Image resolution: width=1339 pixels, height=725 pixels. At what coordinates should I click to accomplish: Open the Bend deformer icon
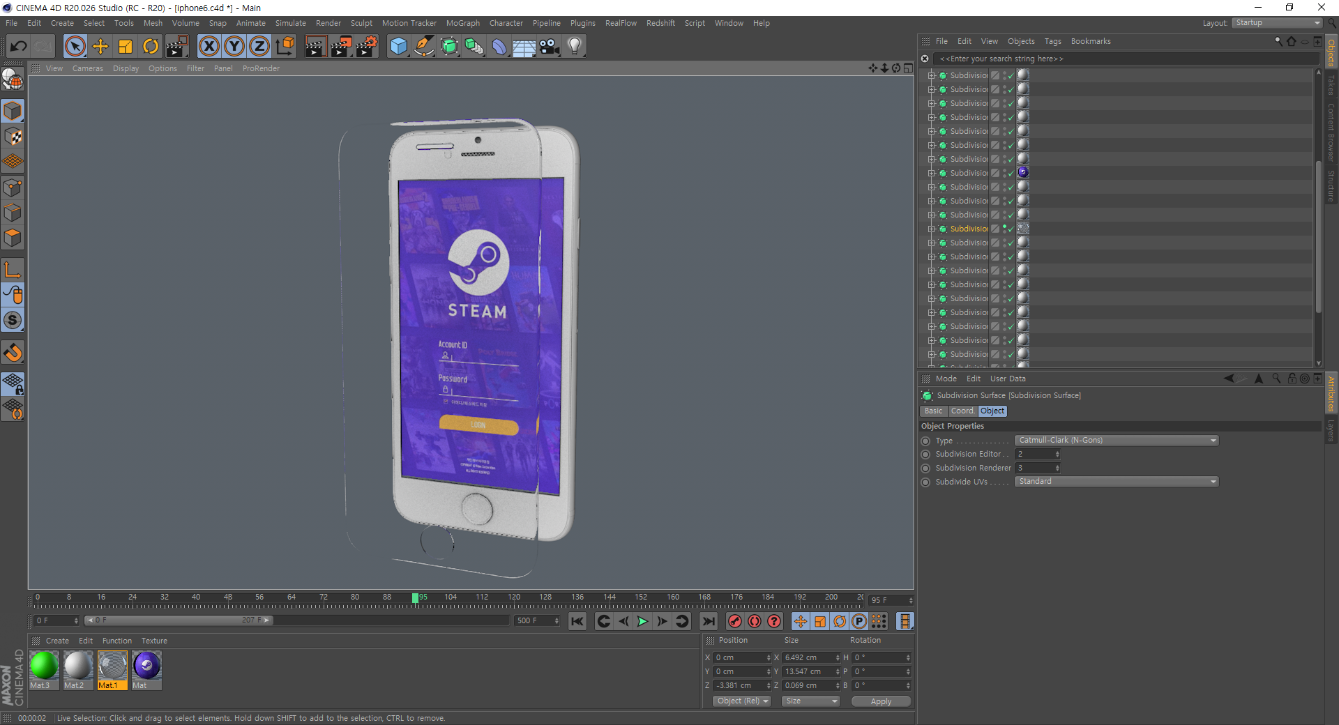point(499,47)
